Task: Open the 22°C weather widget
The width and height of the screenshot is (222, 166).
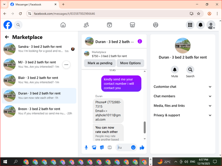Action: [x=164, y=162]
